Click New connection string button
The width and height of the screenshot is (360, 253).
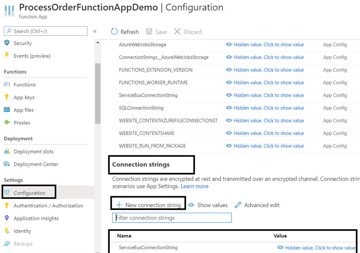coord(148,205)
